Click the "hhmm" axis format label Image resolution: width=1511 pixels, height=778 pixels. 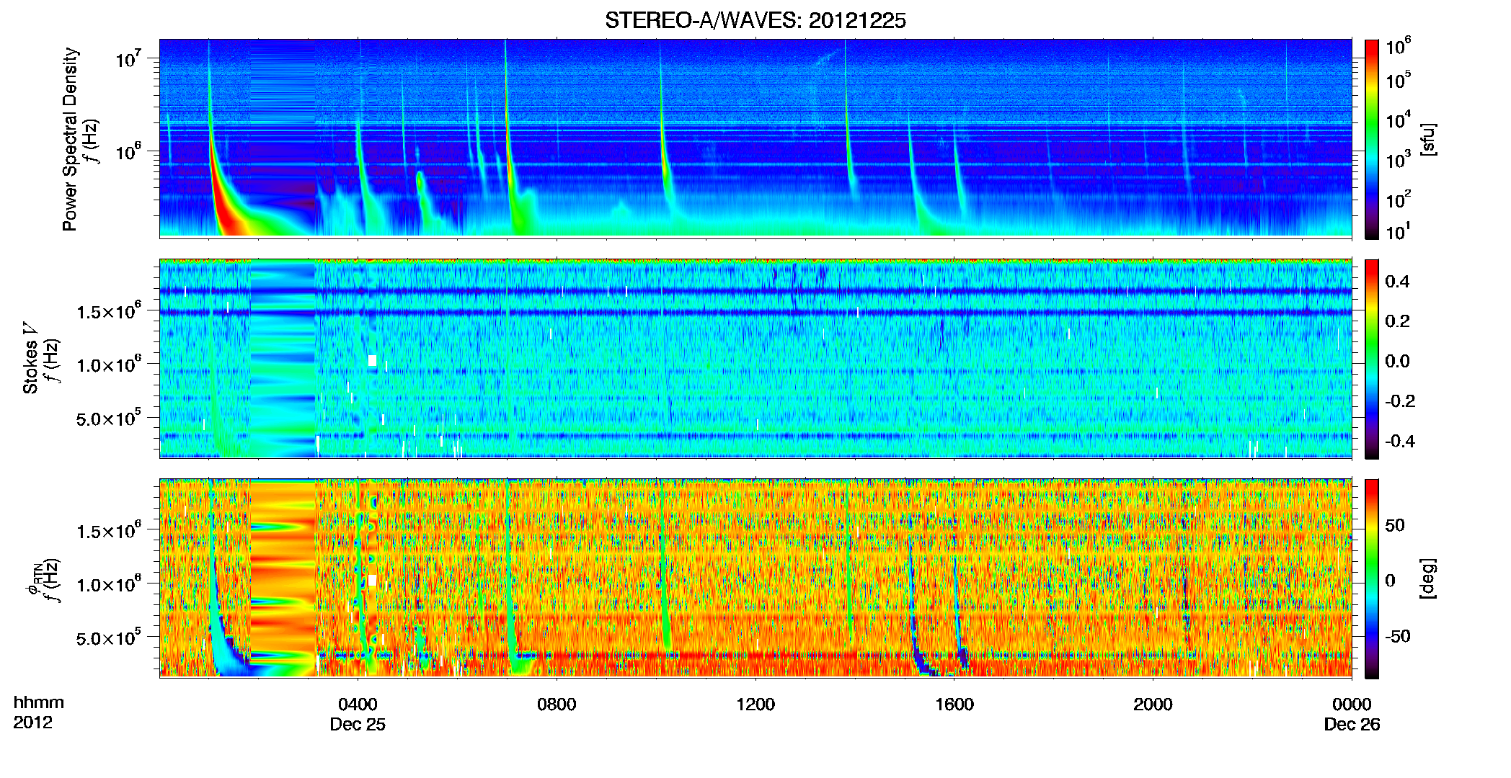click(38, 702)
